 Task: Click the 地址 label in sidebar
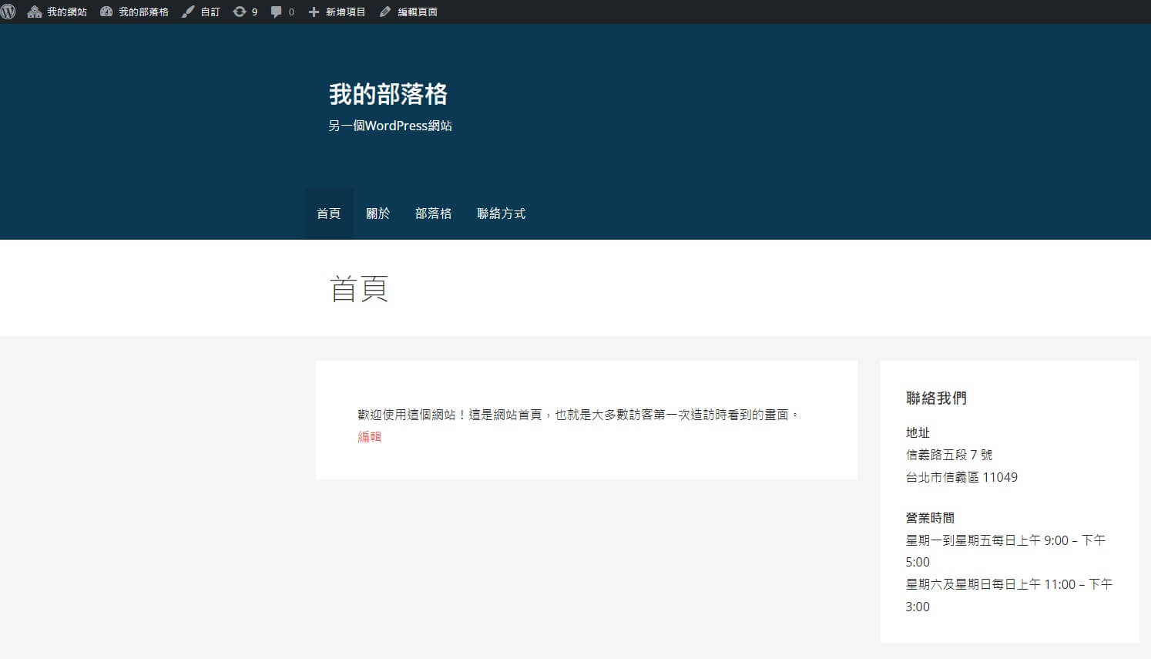coord(918,432)
